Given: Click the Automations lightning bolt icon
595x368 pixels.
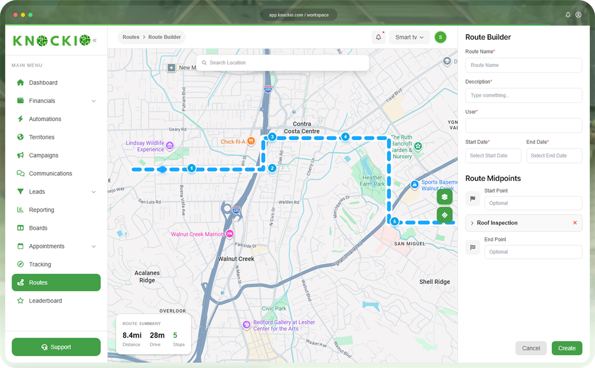Looking at the screenshot, I should pos(20,119).
